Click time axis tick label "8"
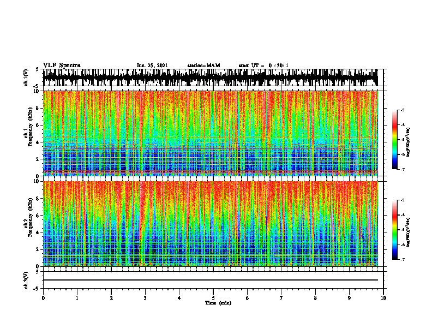This screenshot has height=334, width=432. coord(315,298)
